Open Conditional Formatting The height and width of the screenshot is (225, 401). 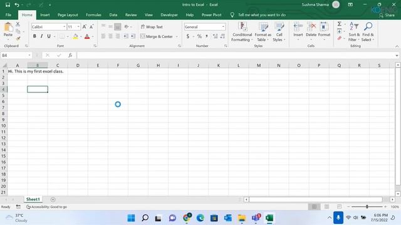(x=242, y=32)
